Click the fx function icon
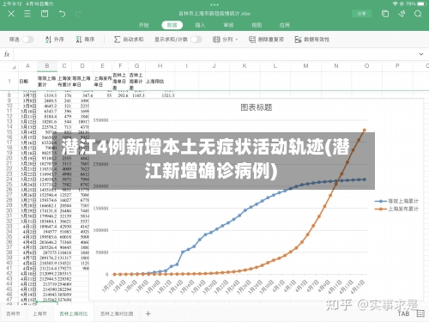This screenshot has height=322, width=429. click(x=7, y=54)
